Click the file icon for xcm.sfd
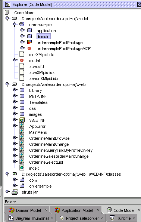The width and height of the screenshot is (141, 222). coord(22,66)
